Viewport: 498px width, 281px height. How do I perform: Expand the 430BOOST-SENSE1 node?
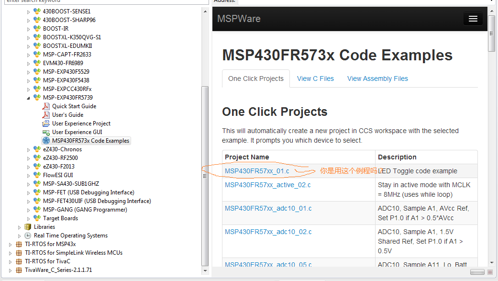pyautogui.click(x=28, y=12)
